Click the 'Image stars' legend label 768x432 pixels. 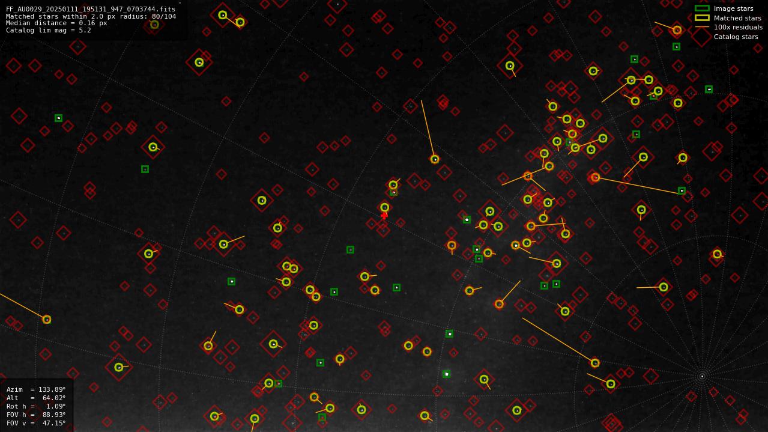click(733, 9)
